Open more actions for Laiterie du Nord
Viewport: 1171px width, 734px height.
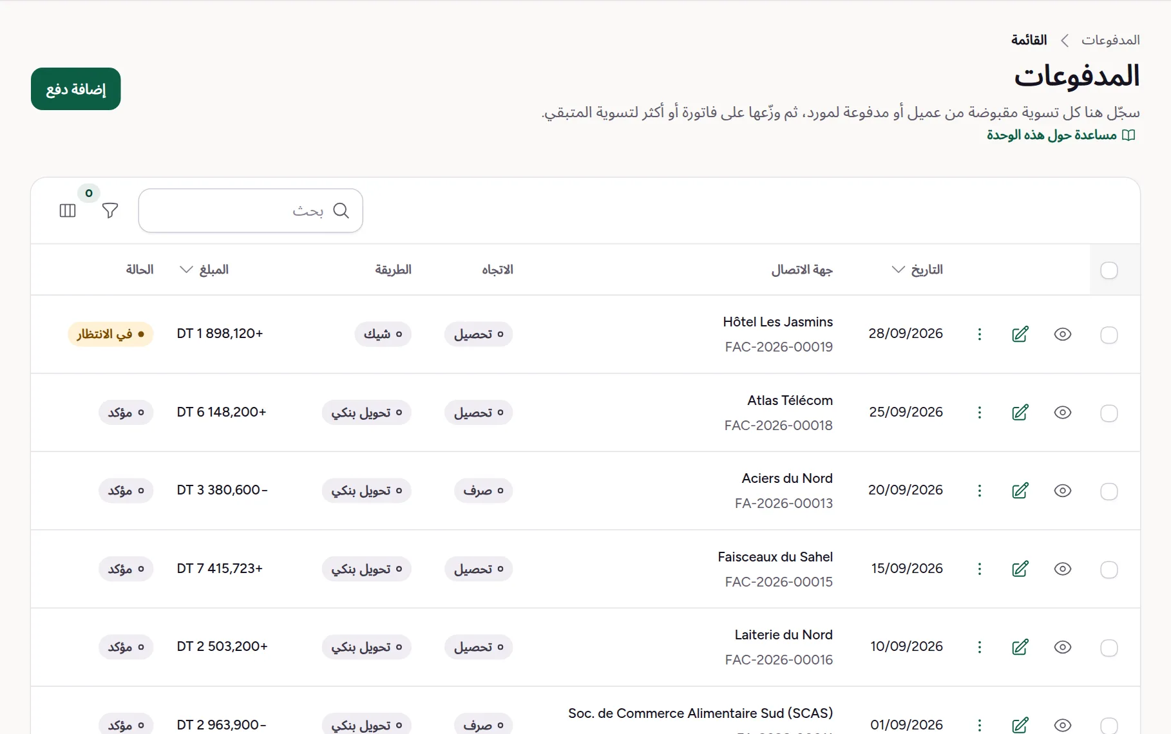click(980, 647)
